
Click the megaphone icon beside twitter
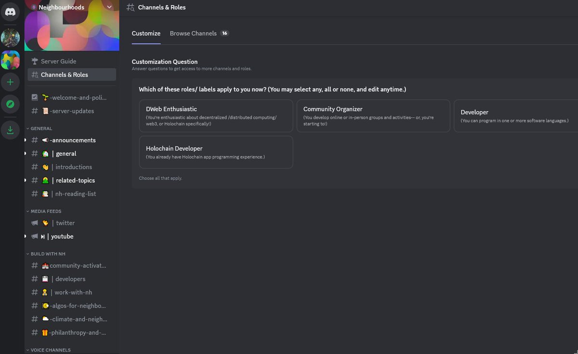pyautogui.click(x=34, y=223)
